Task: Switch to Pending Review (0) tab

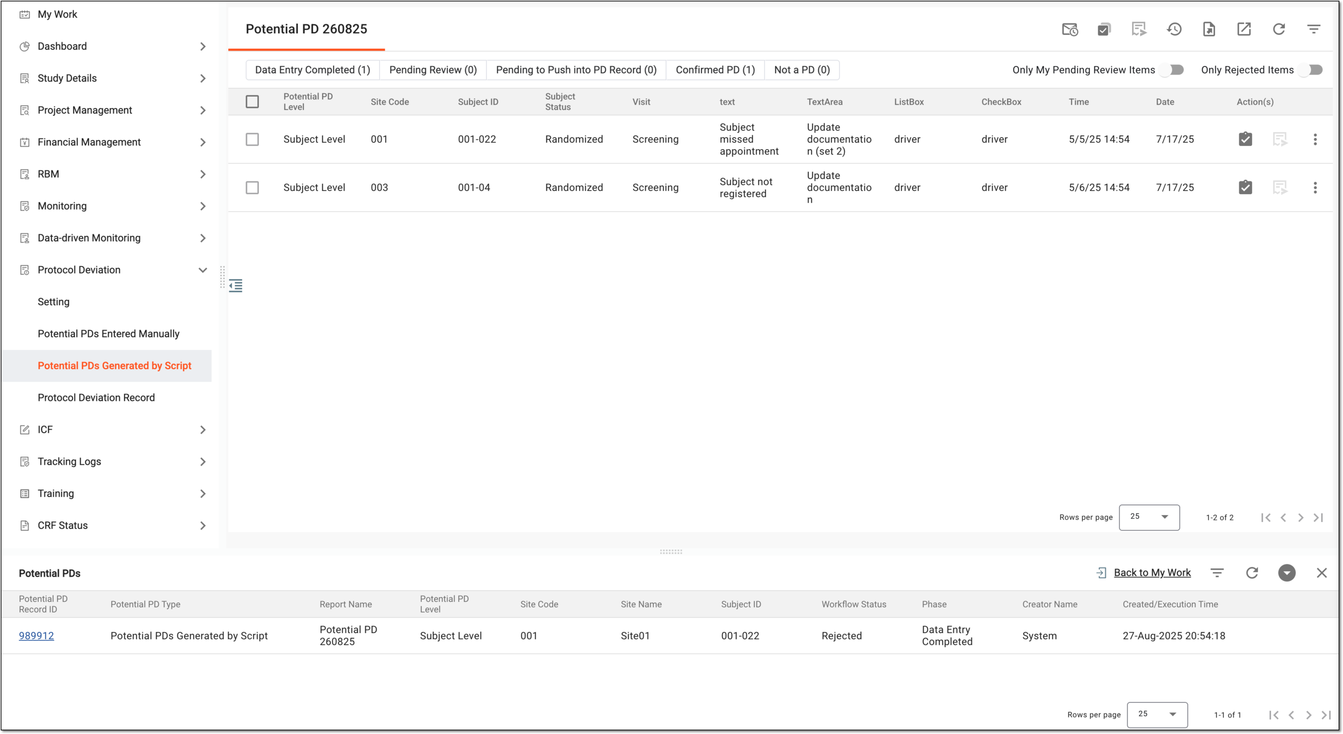Action: [x=433, y=70]
